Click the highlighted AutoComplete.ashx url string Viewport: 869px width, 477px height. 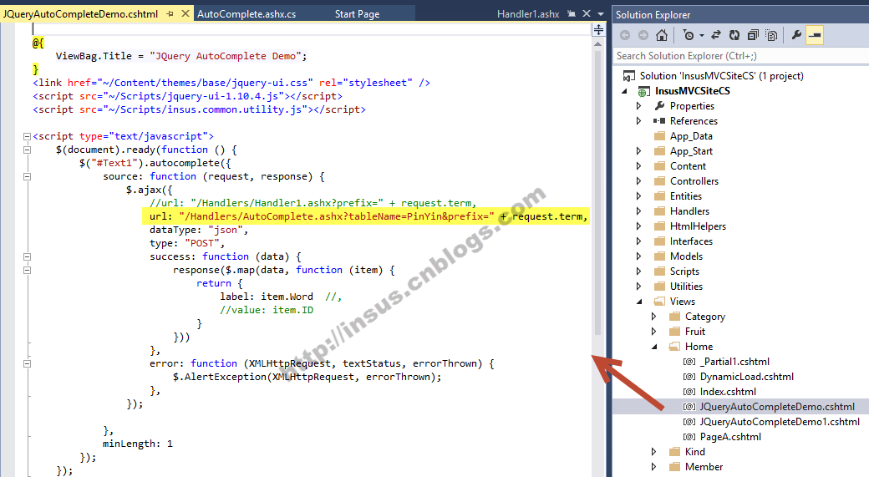coord(337,216)
